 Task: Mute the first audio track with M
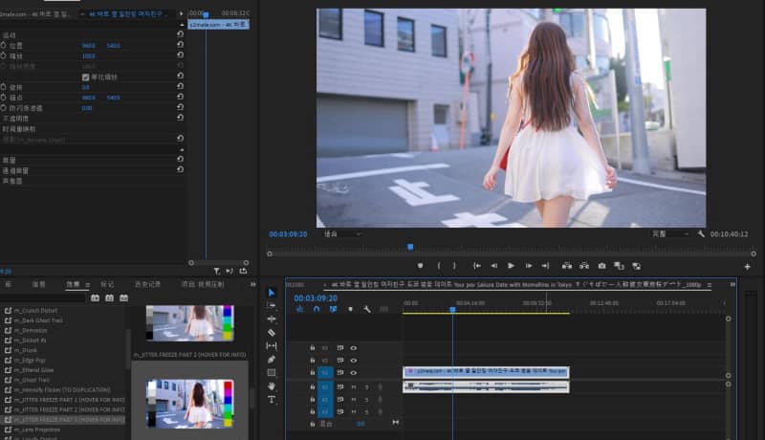tap(353, 386)
